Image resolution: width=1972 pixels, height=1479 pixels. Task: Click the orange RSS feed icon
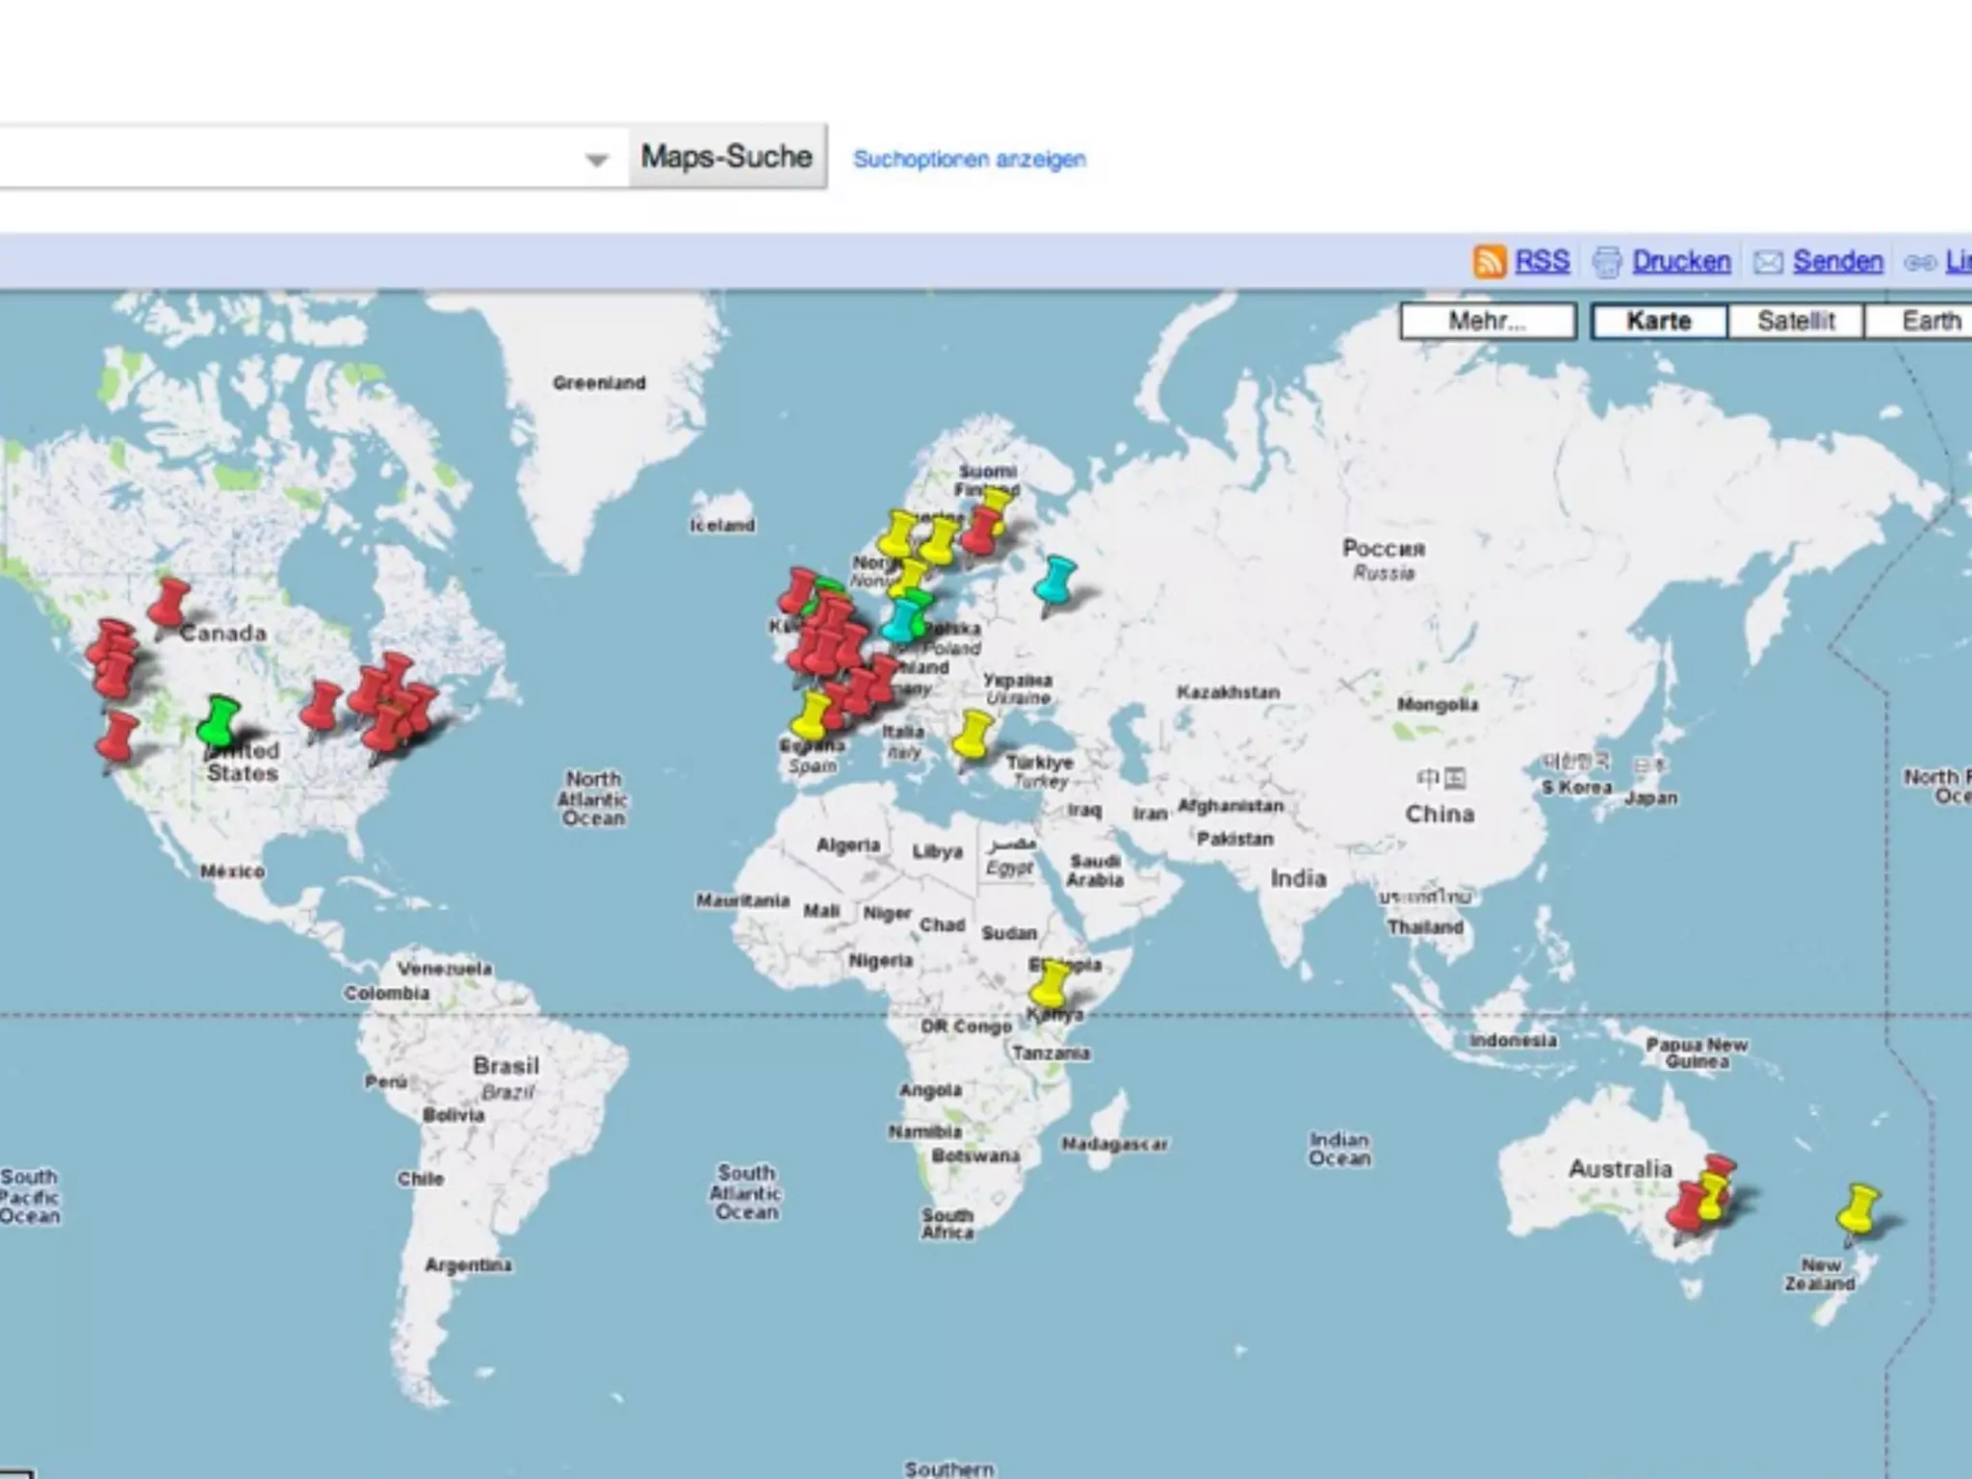pyautogui.click(x=1489, y=262)
